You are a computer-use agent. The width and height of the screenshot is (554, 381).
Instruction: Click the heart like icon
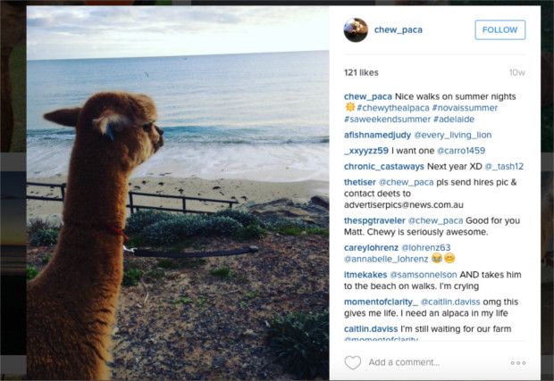[353, 362]
